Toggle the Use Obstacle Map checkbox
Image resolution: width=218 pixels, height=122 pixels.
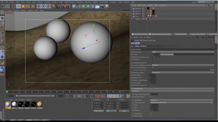click(x=152, y=67)
